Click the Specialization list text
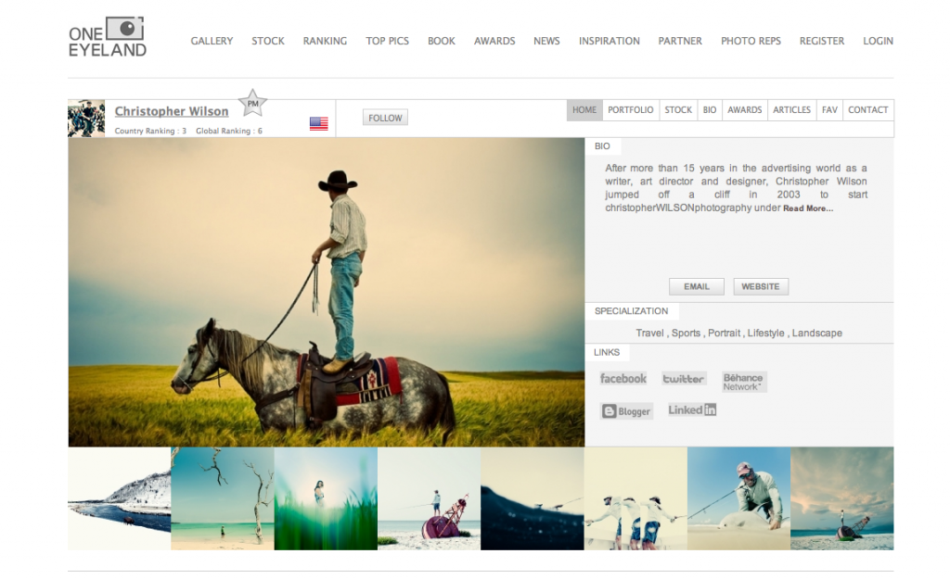The image size is (950, 579). pyautogui.click(x=738, y=334)
